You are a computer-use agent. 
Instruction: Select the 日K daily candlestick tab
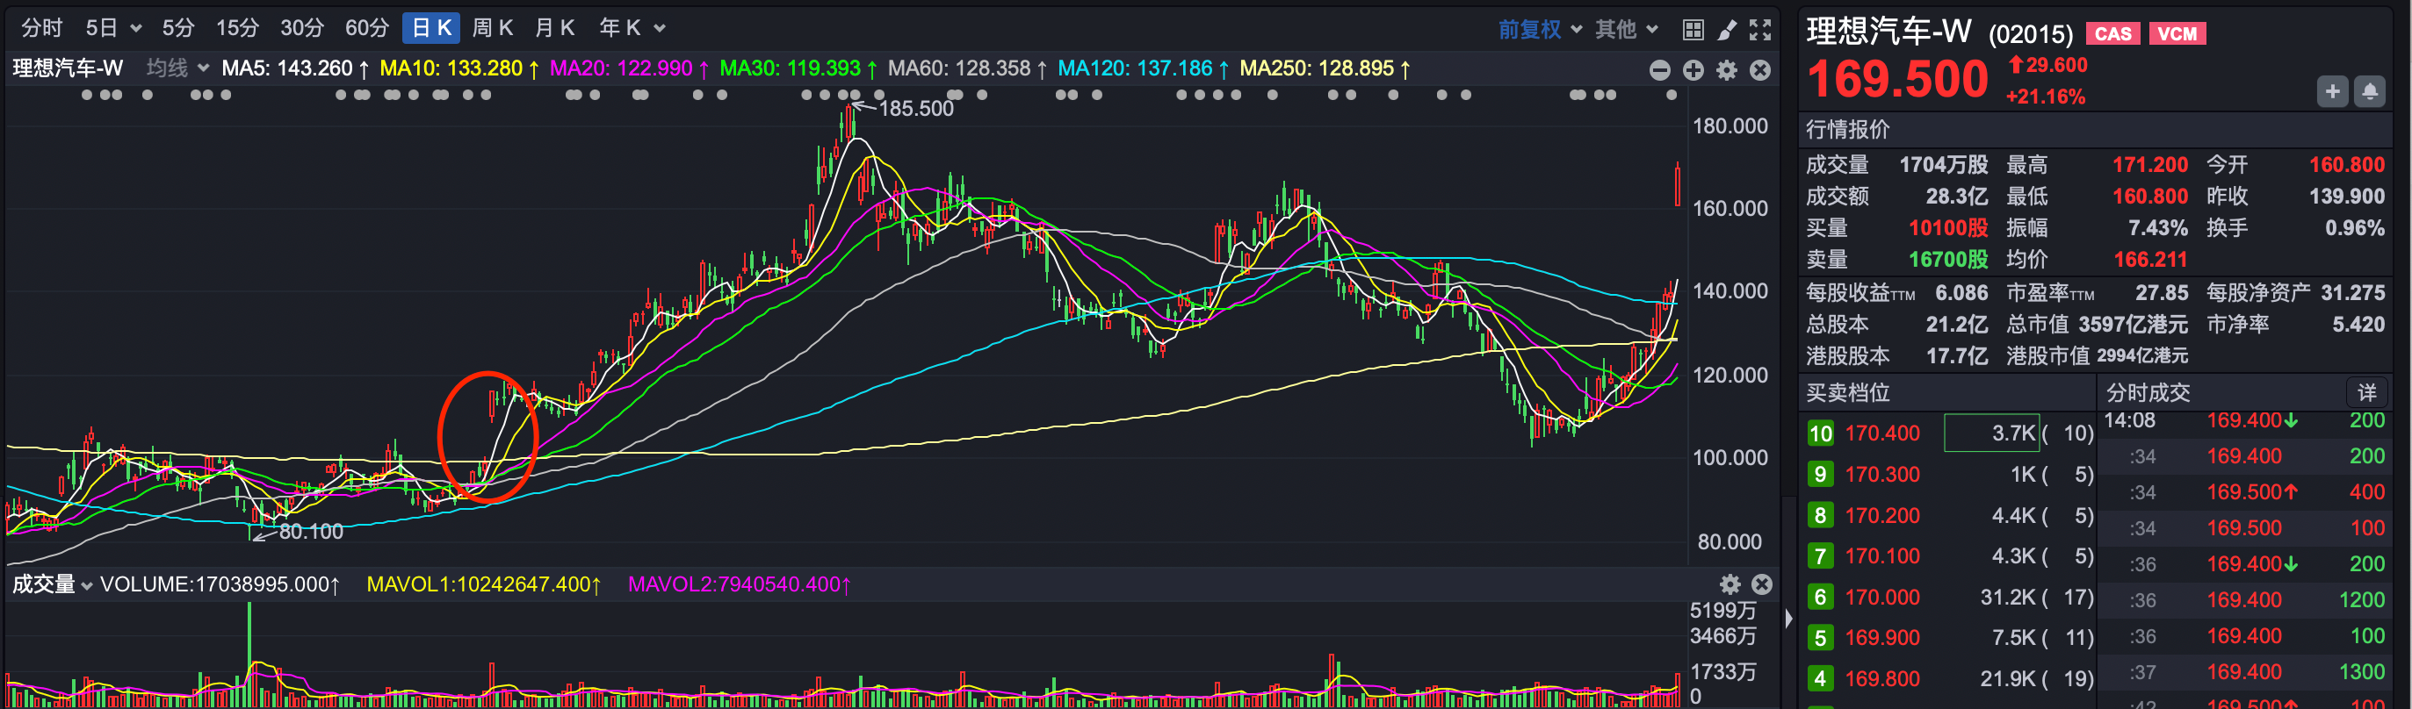click(431, 28)
